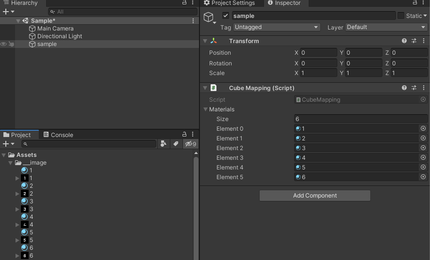Lock the Project panel
The image size is (430, 260).
[x=184, y=134]
